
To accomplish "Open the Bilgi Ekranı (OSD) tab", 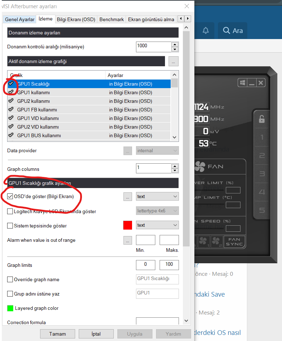I will (x=76, y=19).
